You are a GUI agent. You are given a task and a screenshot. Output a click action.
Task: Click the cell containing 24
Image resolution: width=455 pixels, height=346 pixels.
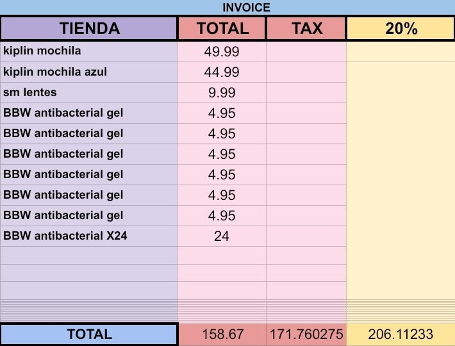click(222, 236)
